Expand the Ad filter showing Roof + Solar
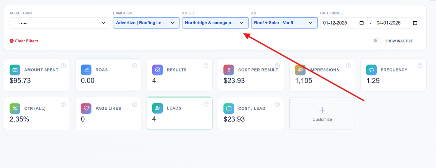The image size is (436, 168). tap(284, 23)
